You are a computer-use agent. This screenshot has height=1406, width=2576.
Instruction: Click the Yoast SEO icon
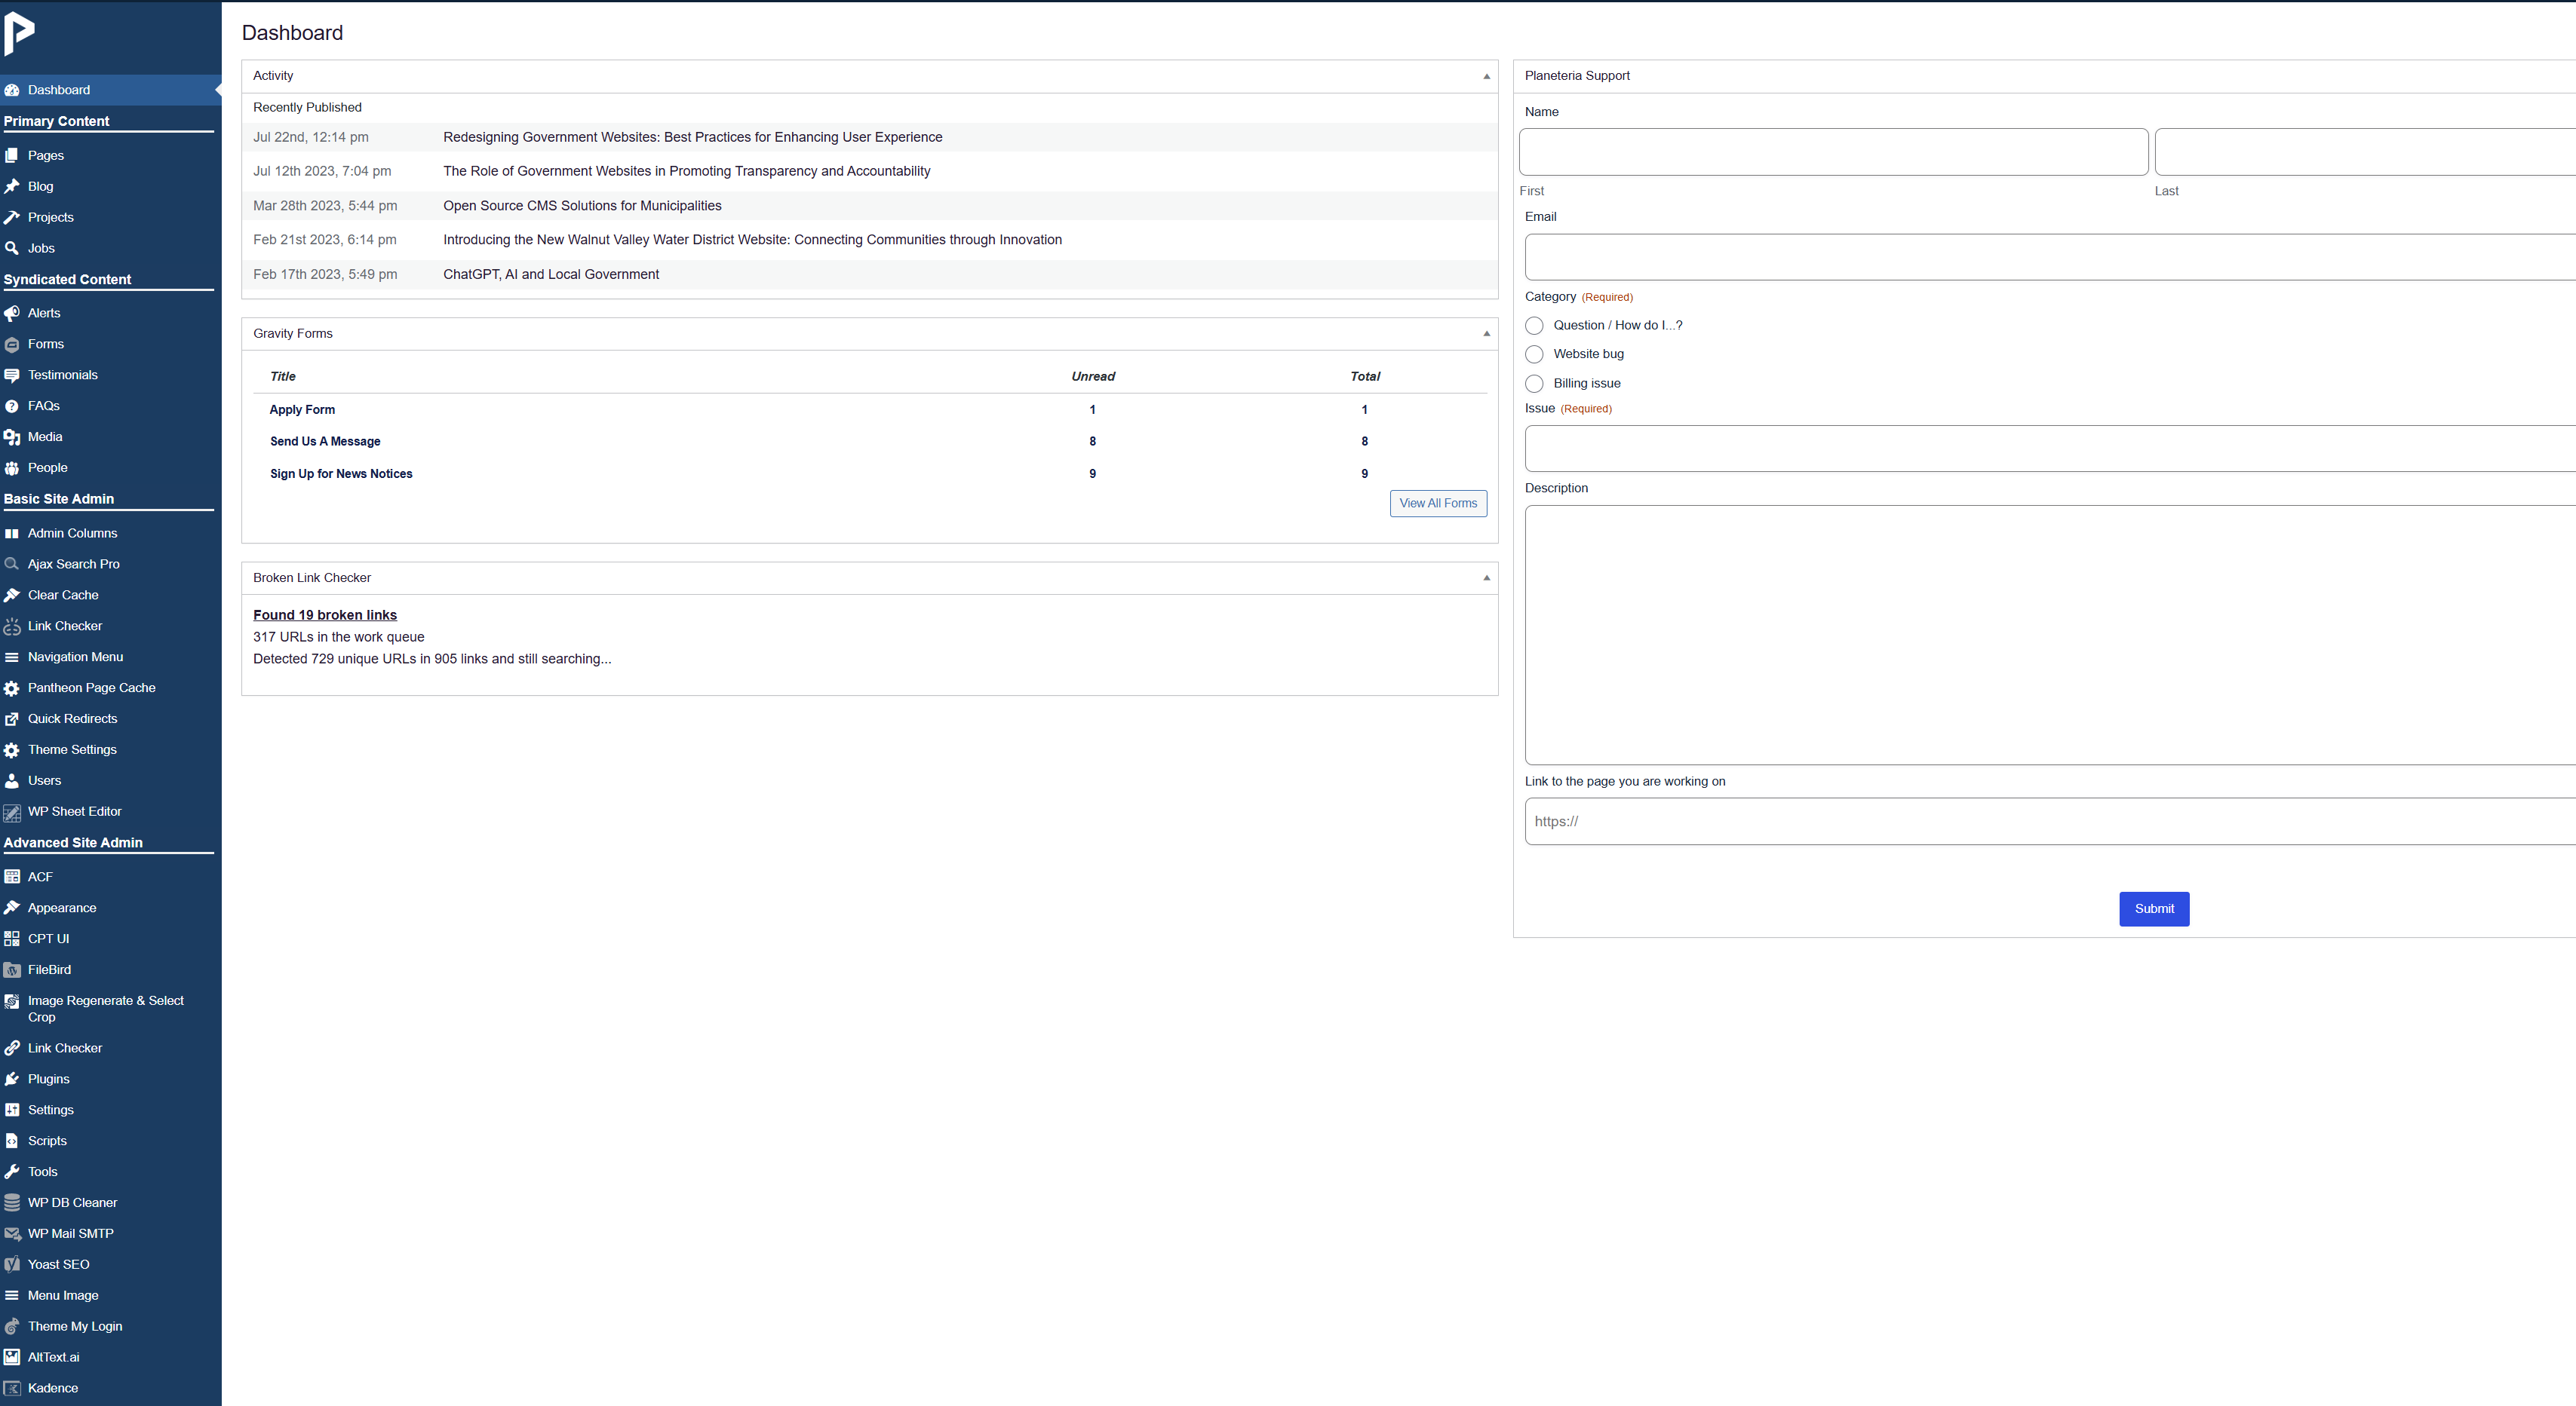12,1265
